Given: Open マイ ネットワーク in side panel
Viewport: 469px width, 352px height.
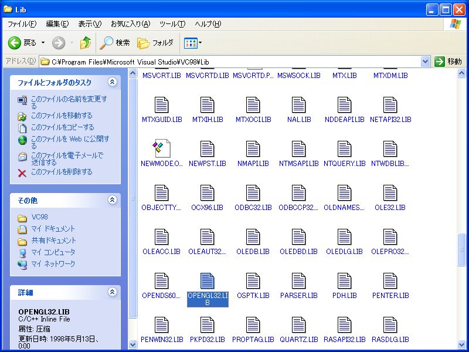Looking at the screenshot, I should 53,264.
